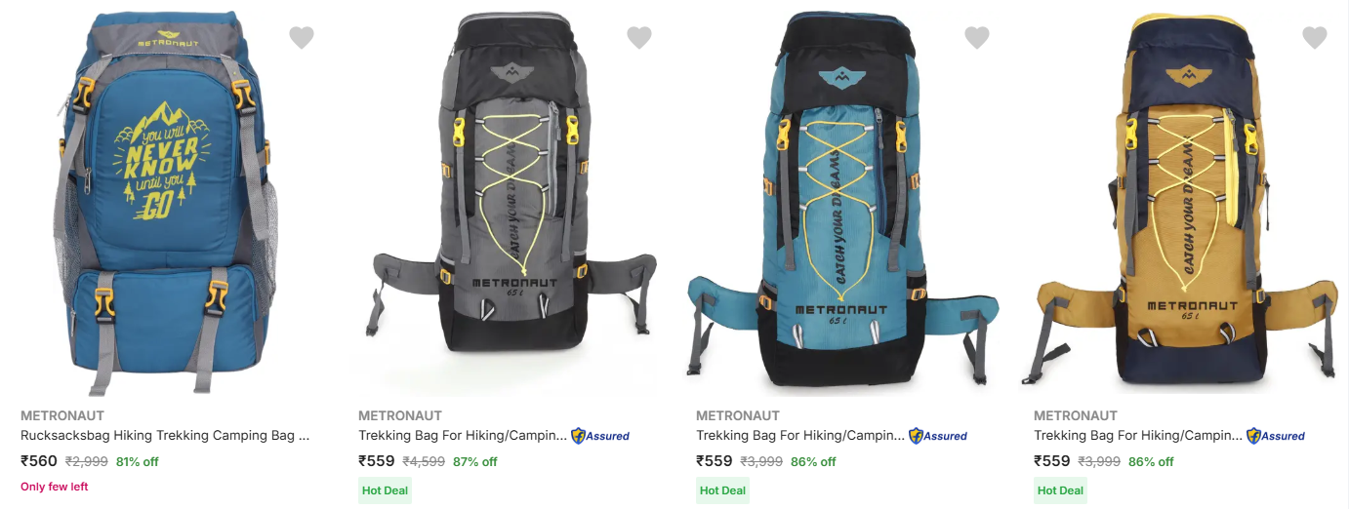Select the Hot Deal tag under the mustard bag

pos(1060,490)
